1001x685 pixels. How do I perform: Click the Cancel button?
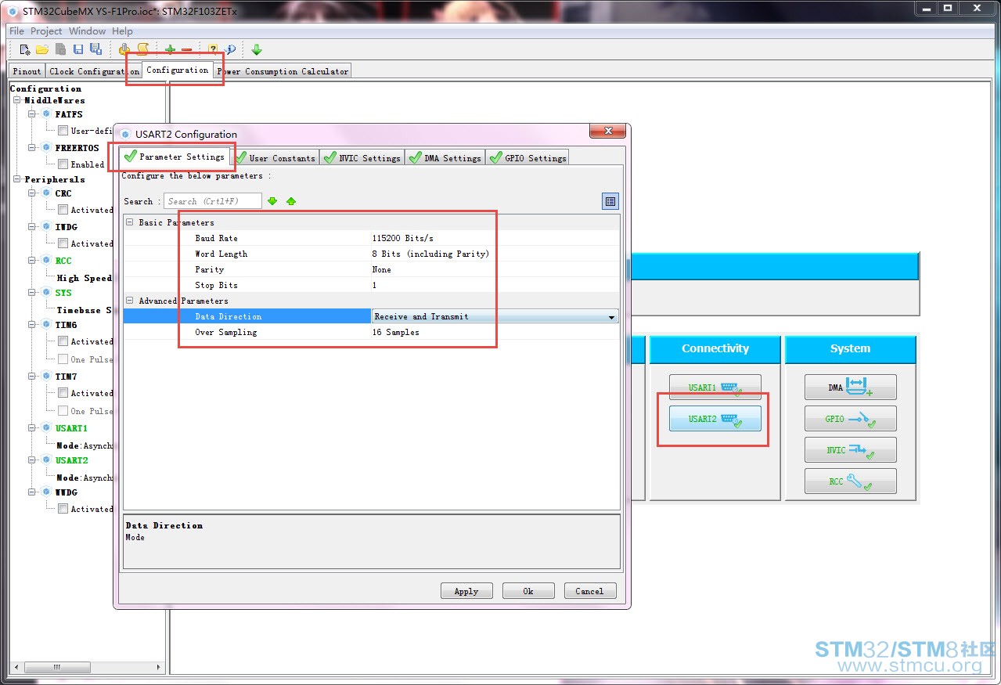tap(590, 591)
